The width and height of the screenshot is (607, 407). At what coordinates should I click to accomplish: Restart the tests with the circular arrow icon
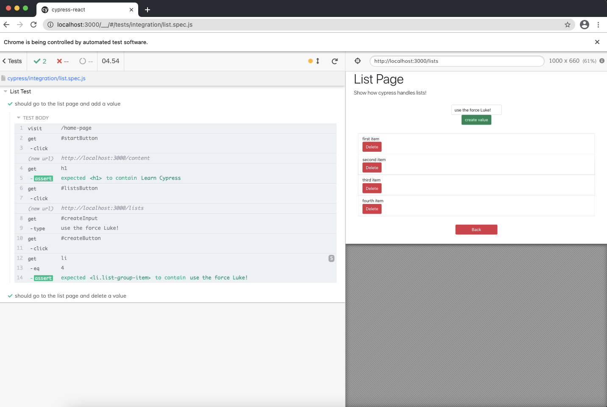coord(334,61)
